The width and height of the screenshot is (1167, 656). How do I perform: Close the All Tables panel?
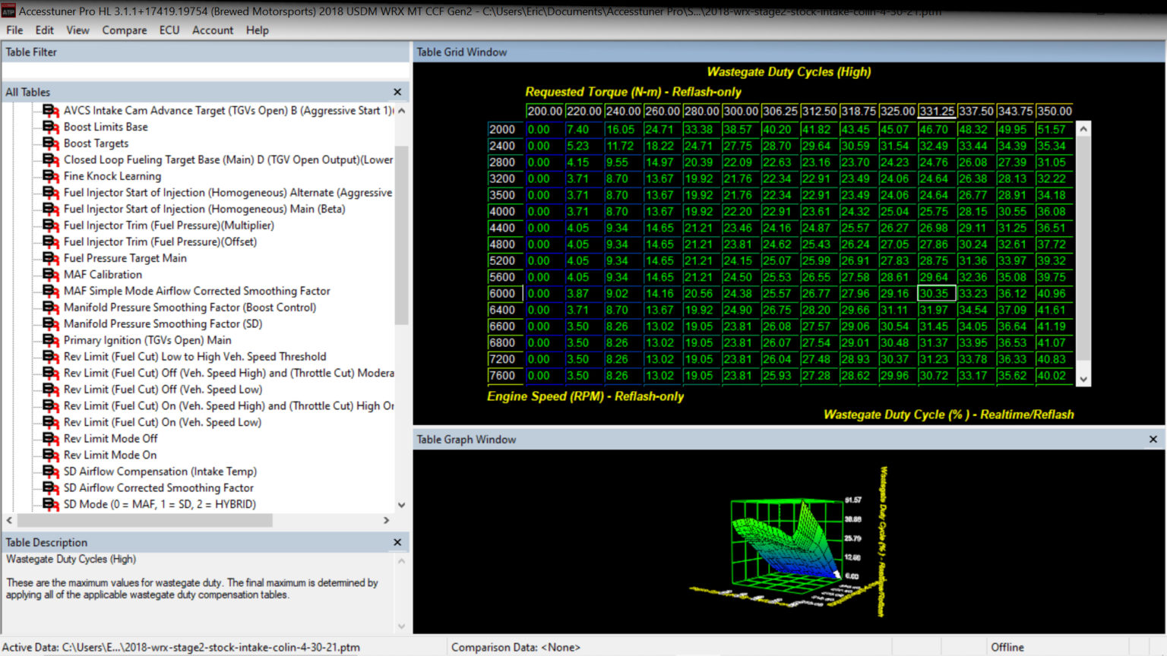397,92
